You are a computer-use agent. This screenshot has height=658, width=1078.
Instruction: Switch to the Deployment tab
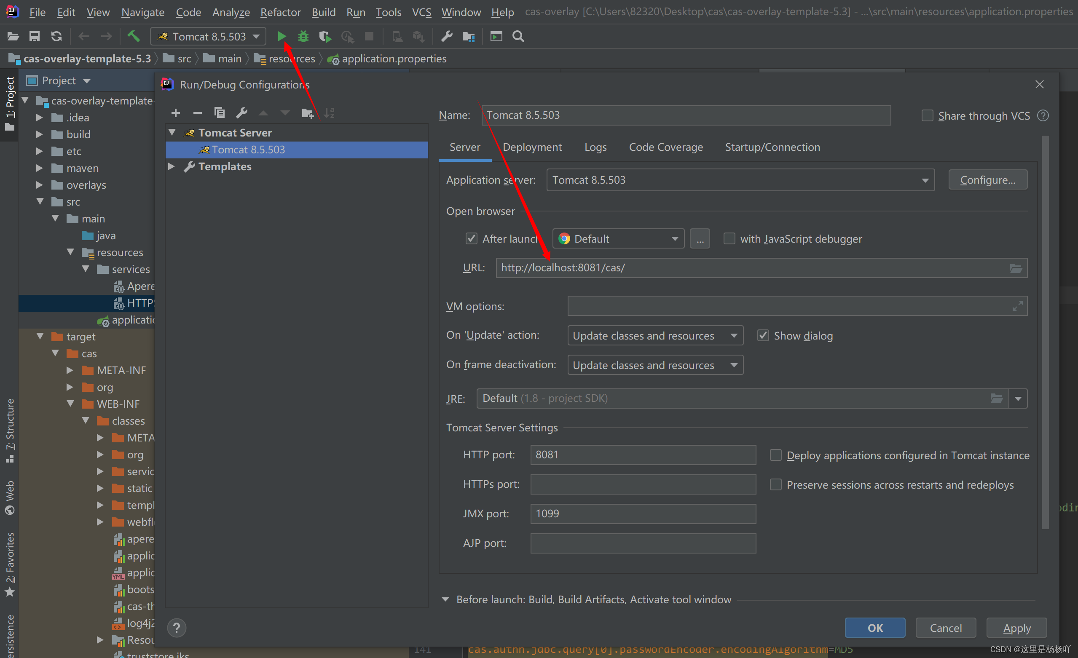(x=532, y=147)
